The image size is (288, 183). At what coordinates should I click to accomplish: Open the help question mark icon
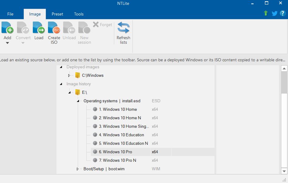pyautogui.click(x=283, y=13)
